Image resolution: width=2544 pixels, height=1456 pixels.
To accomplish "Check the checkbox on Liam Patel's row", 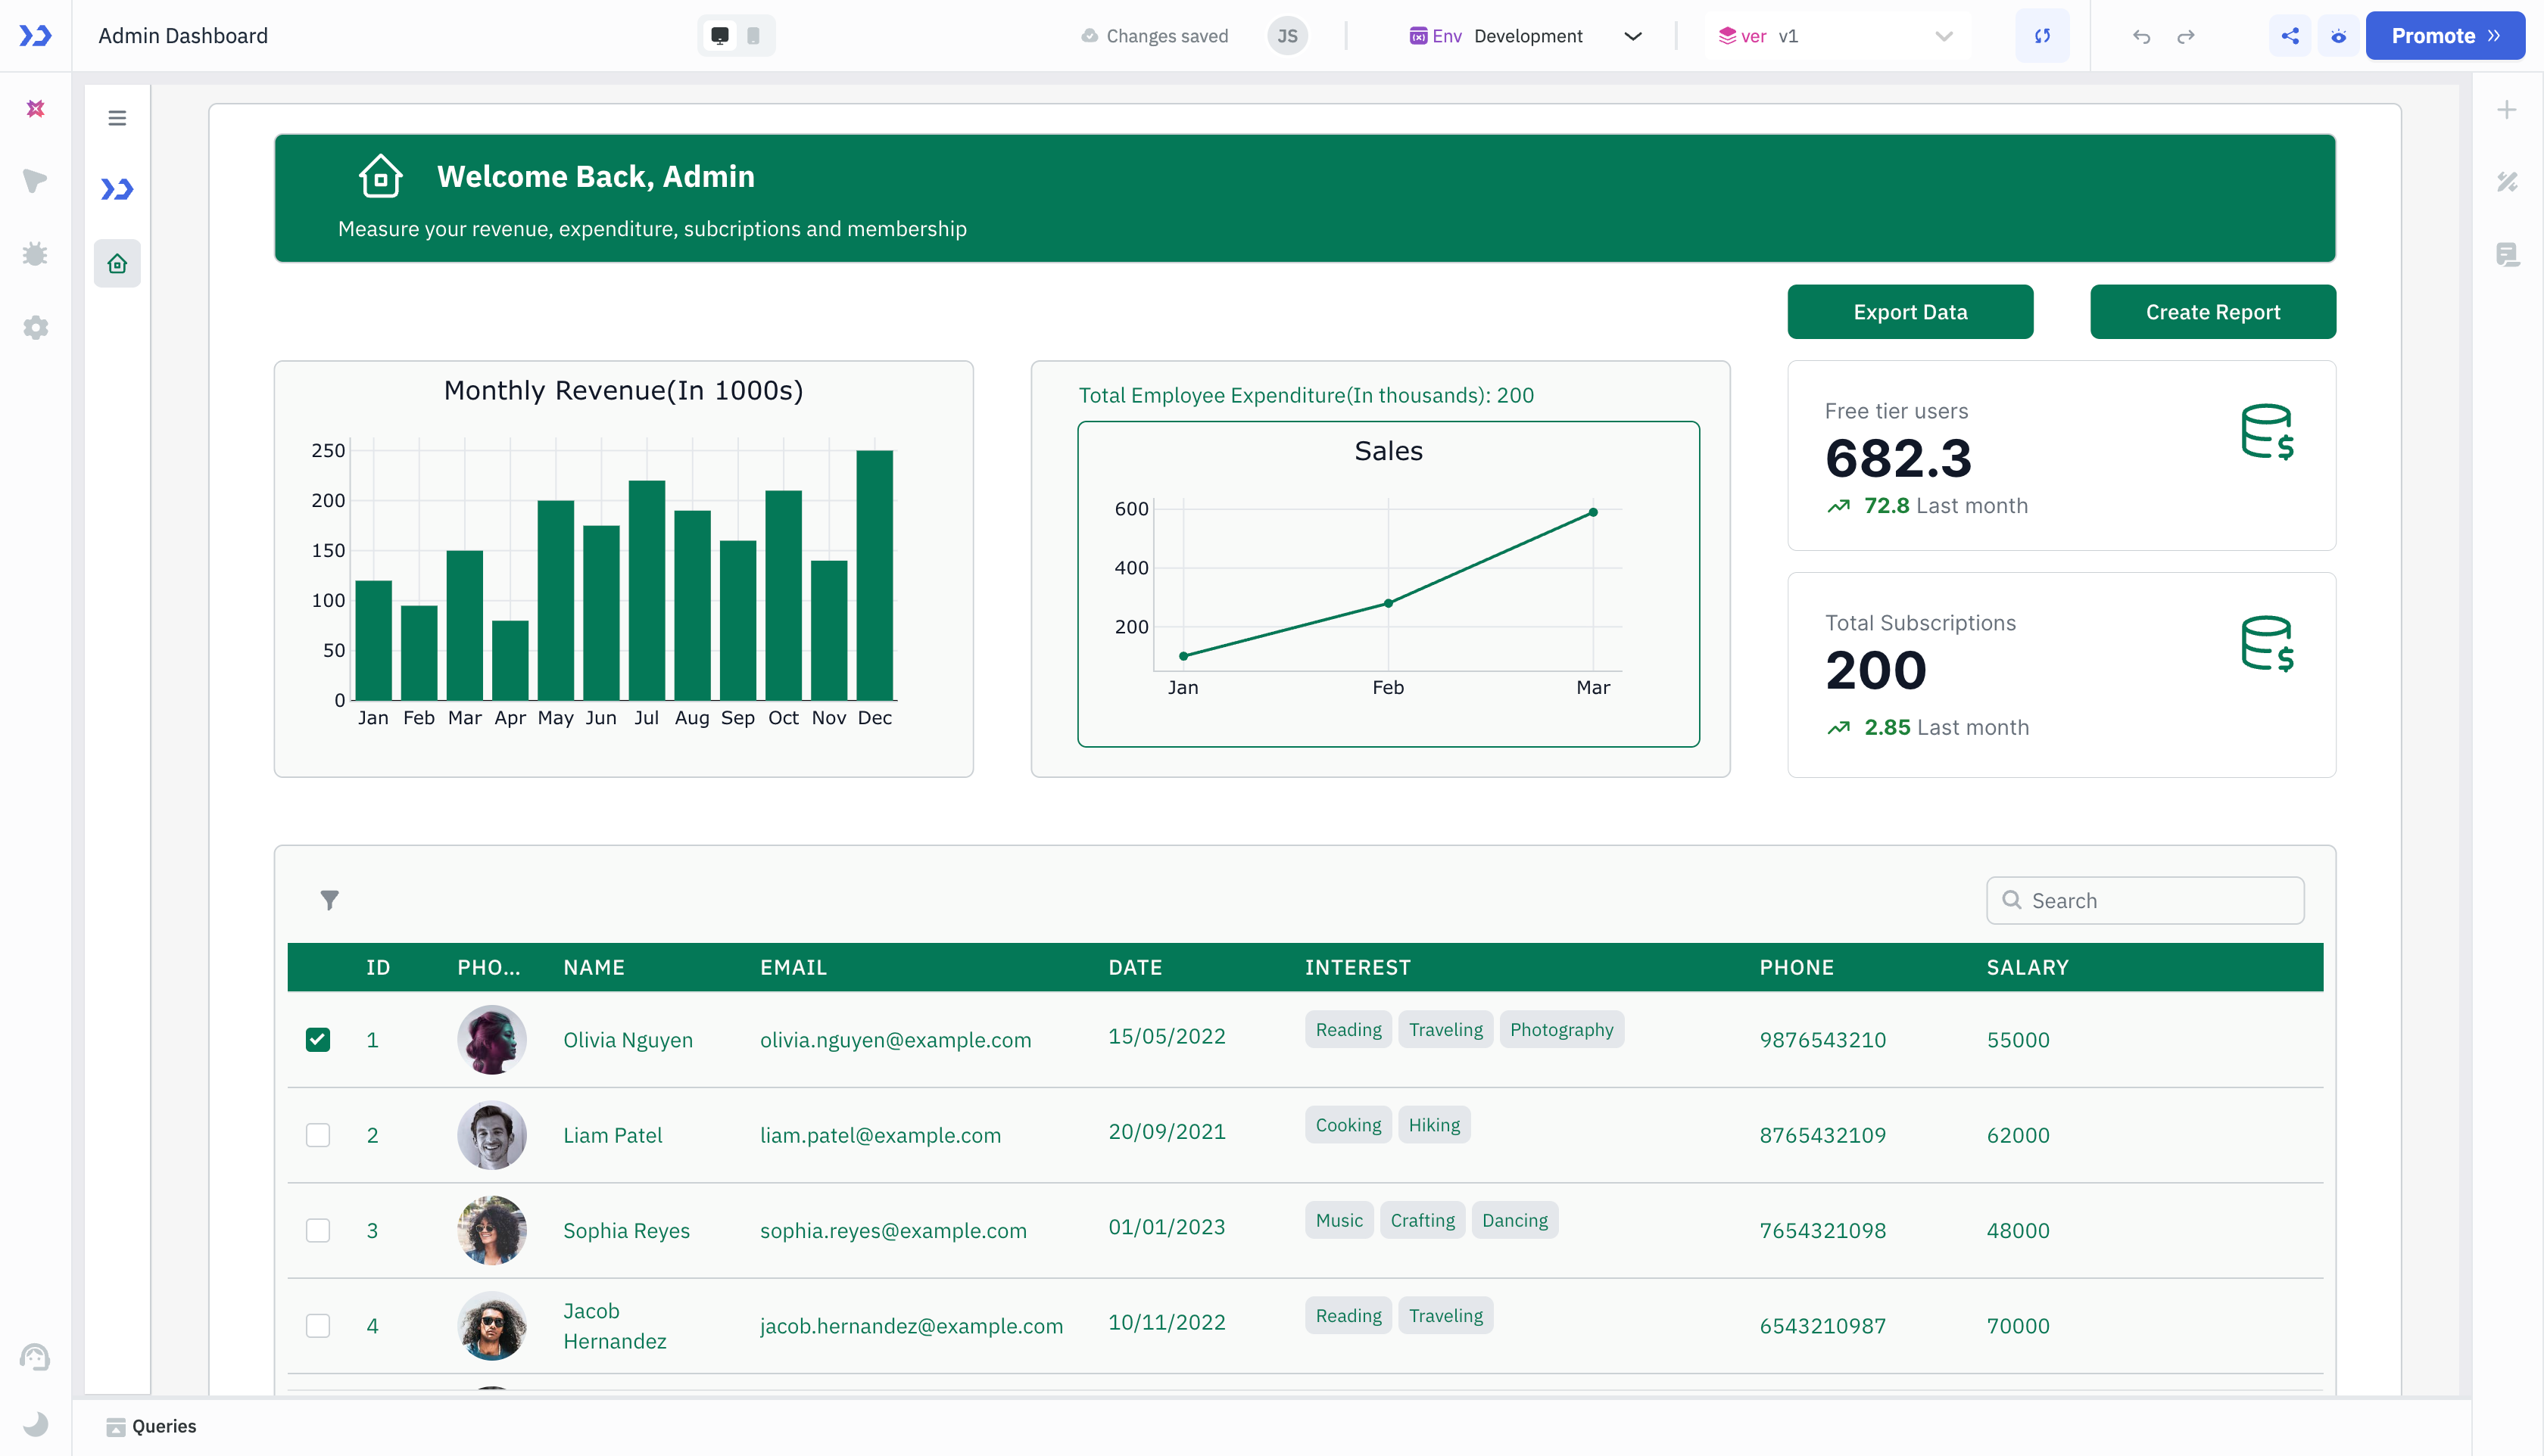I will 318,1135.
